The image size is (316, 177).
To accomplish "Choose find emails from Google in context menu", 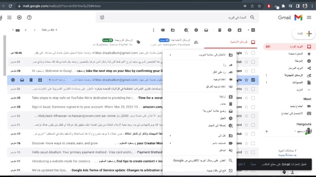I will click(199, 160).
